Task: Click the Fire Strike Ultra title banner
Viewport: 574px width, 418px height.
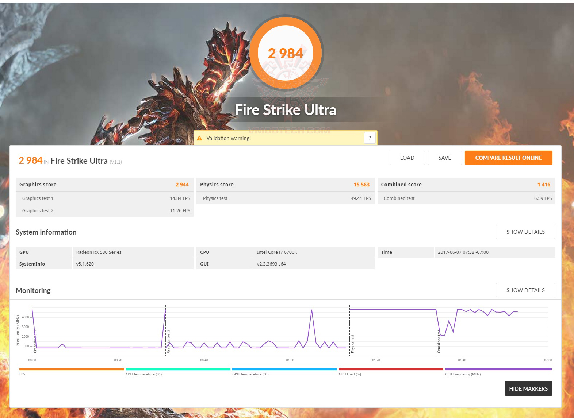Action: point(286,110)
